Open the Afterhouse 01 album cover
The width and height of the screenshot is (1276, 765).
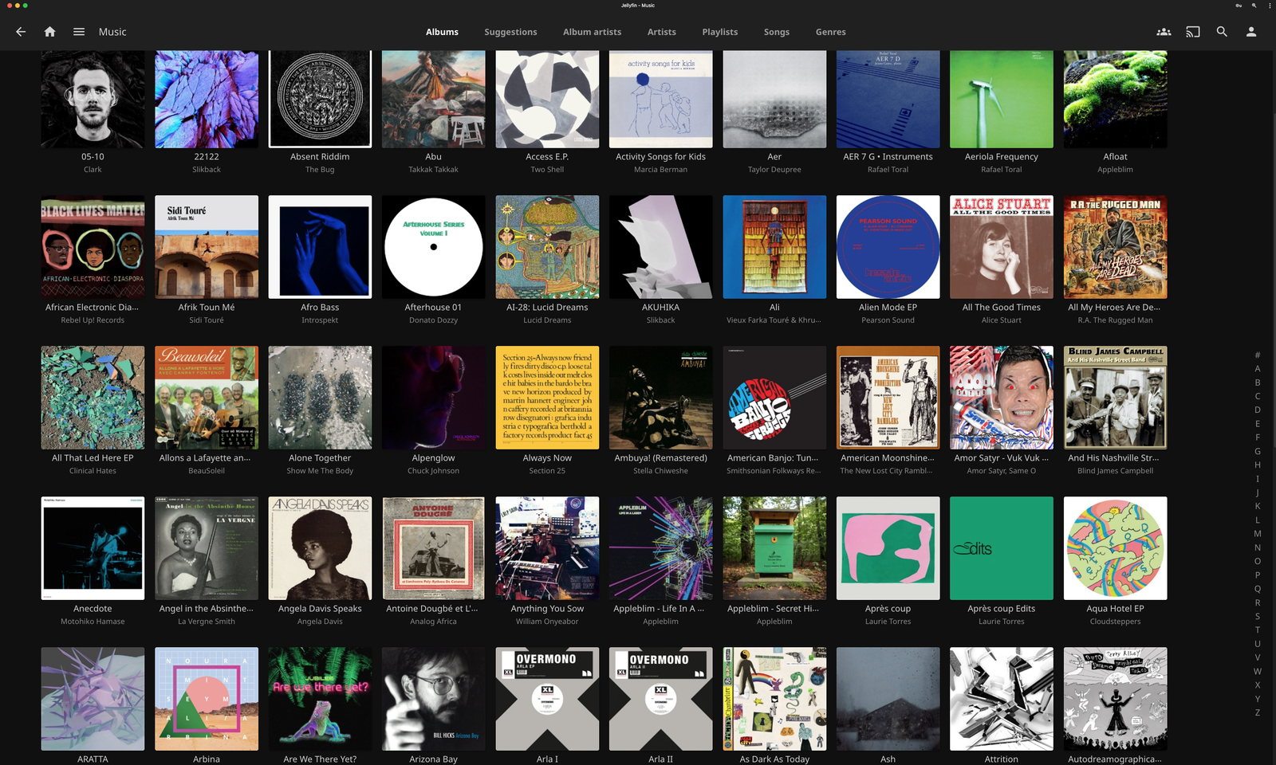[433, 247]
